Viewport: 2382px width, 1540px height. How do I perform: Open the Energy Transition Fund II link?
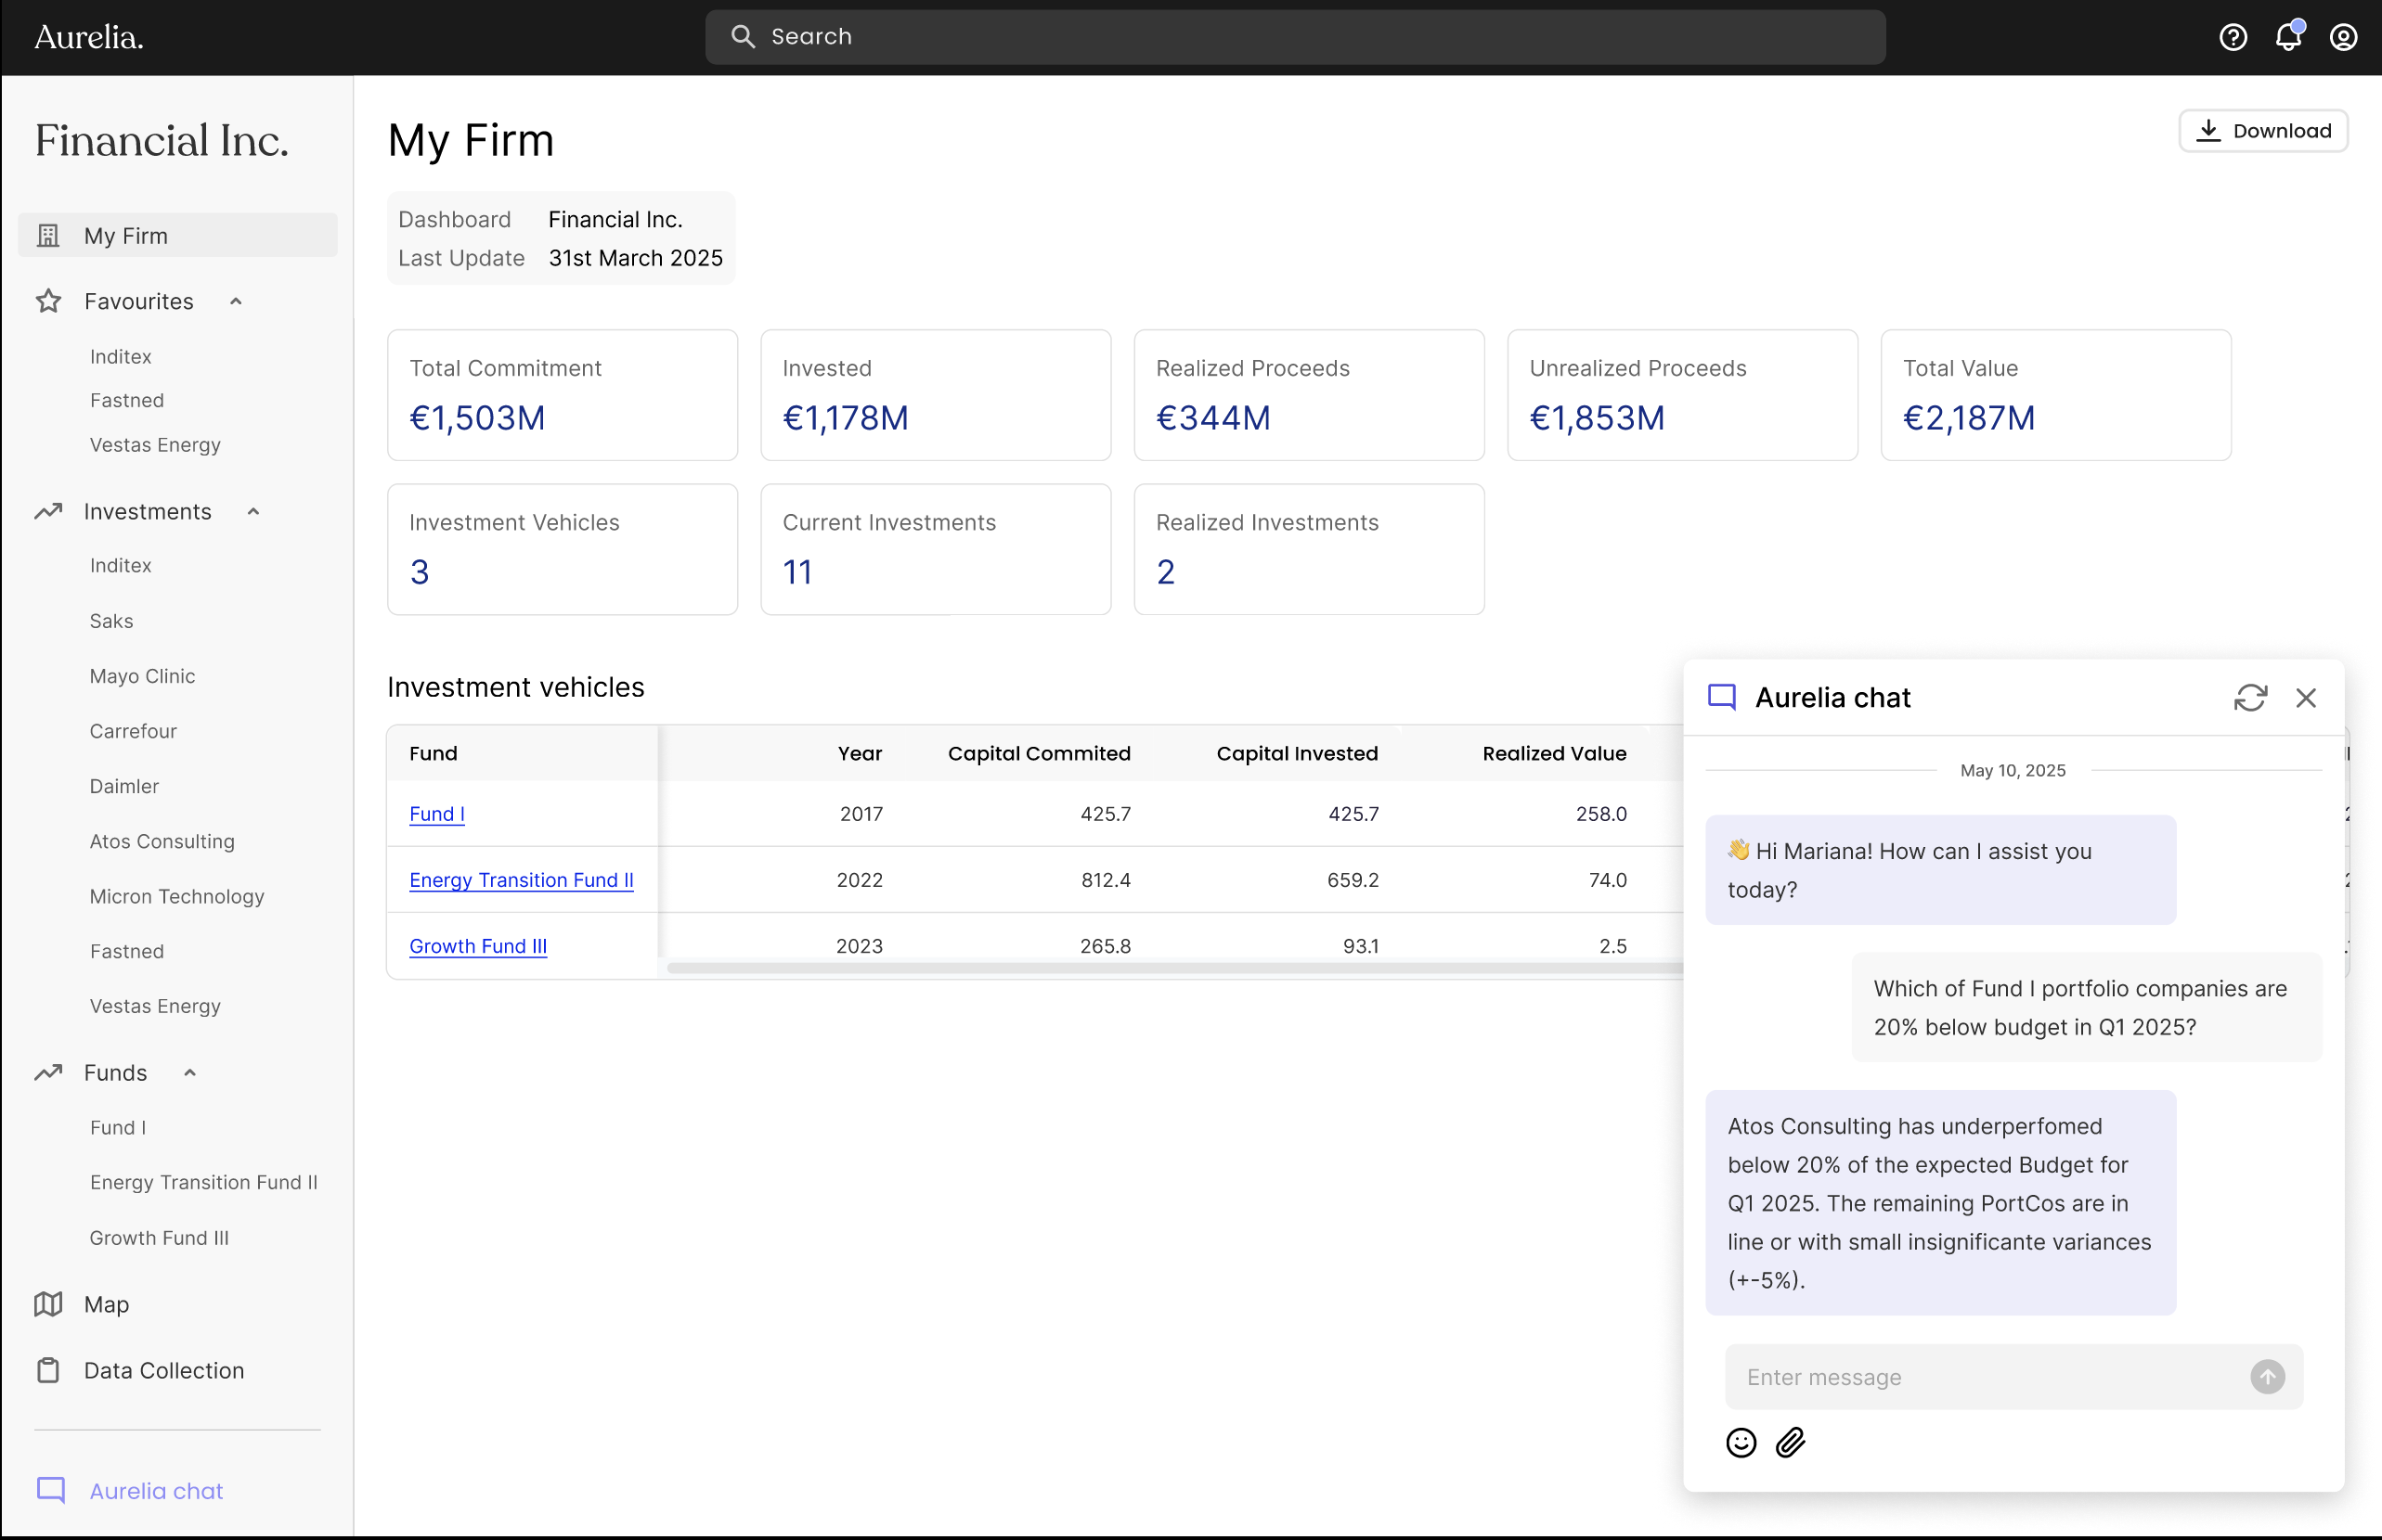click(521, 880)
